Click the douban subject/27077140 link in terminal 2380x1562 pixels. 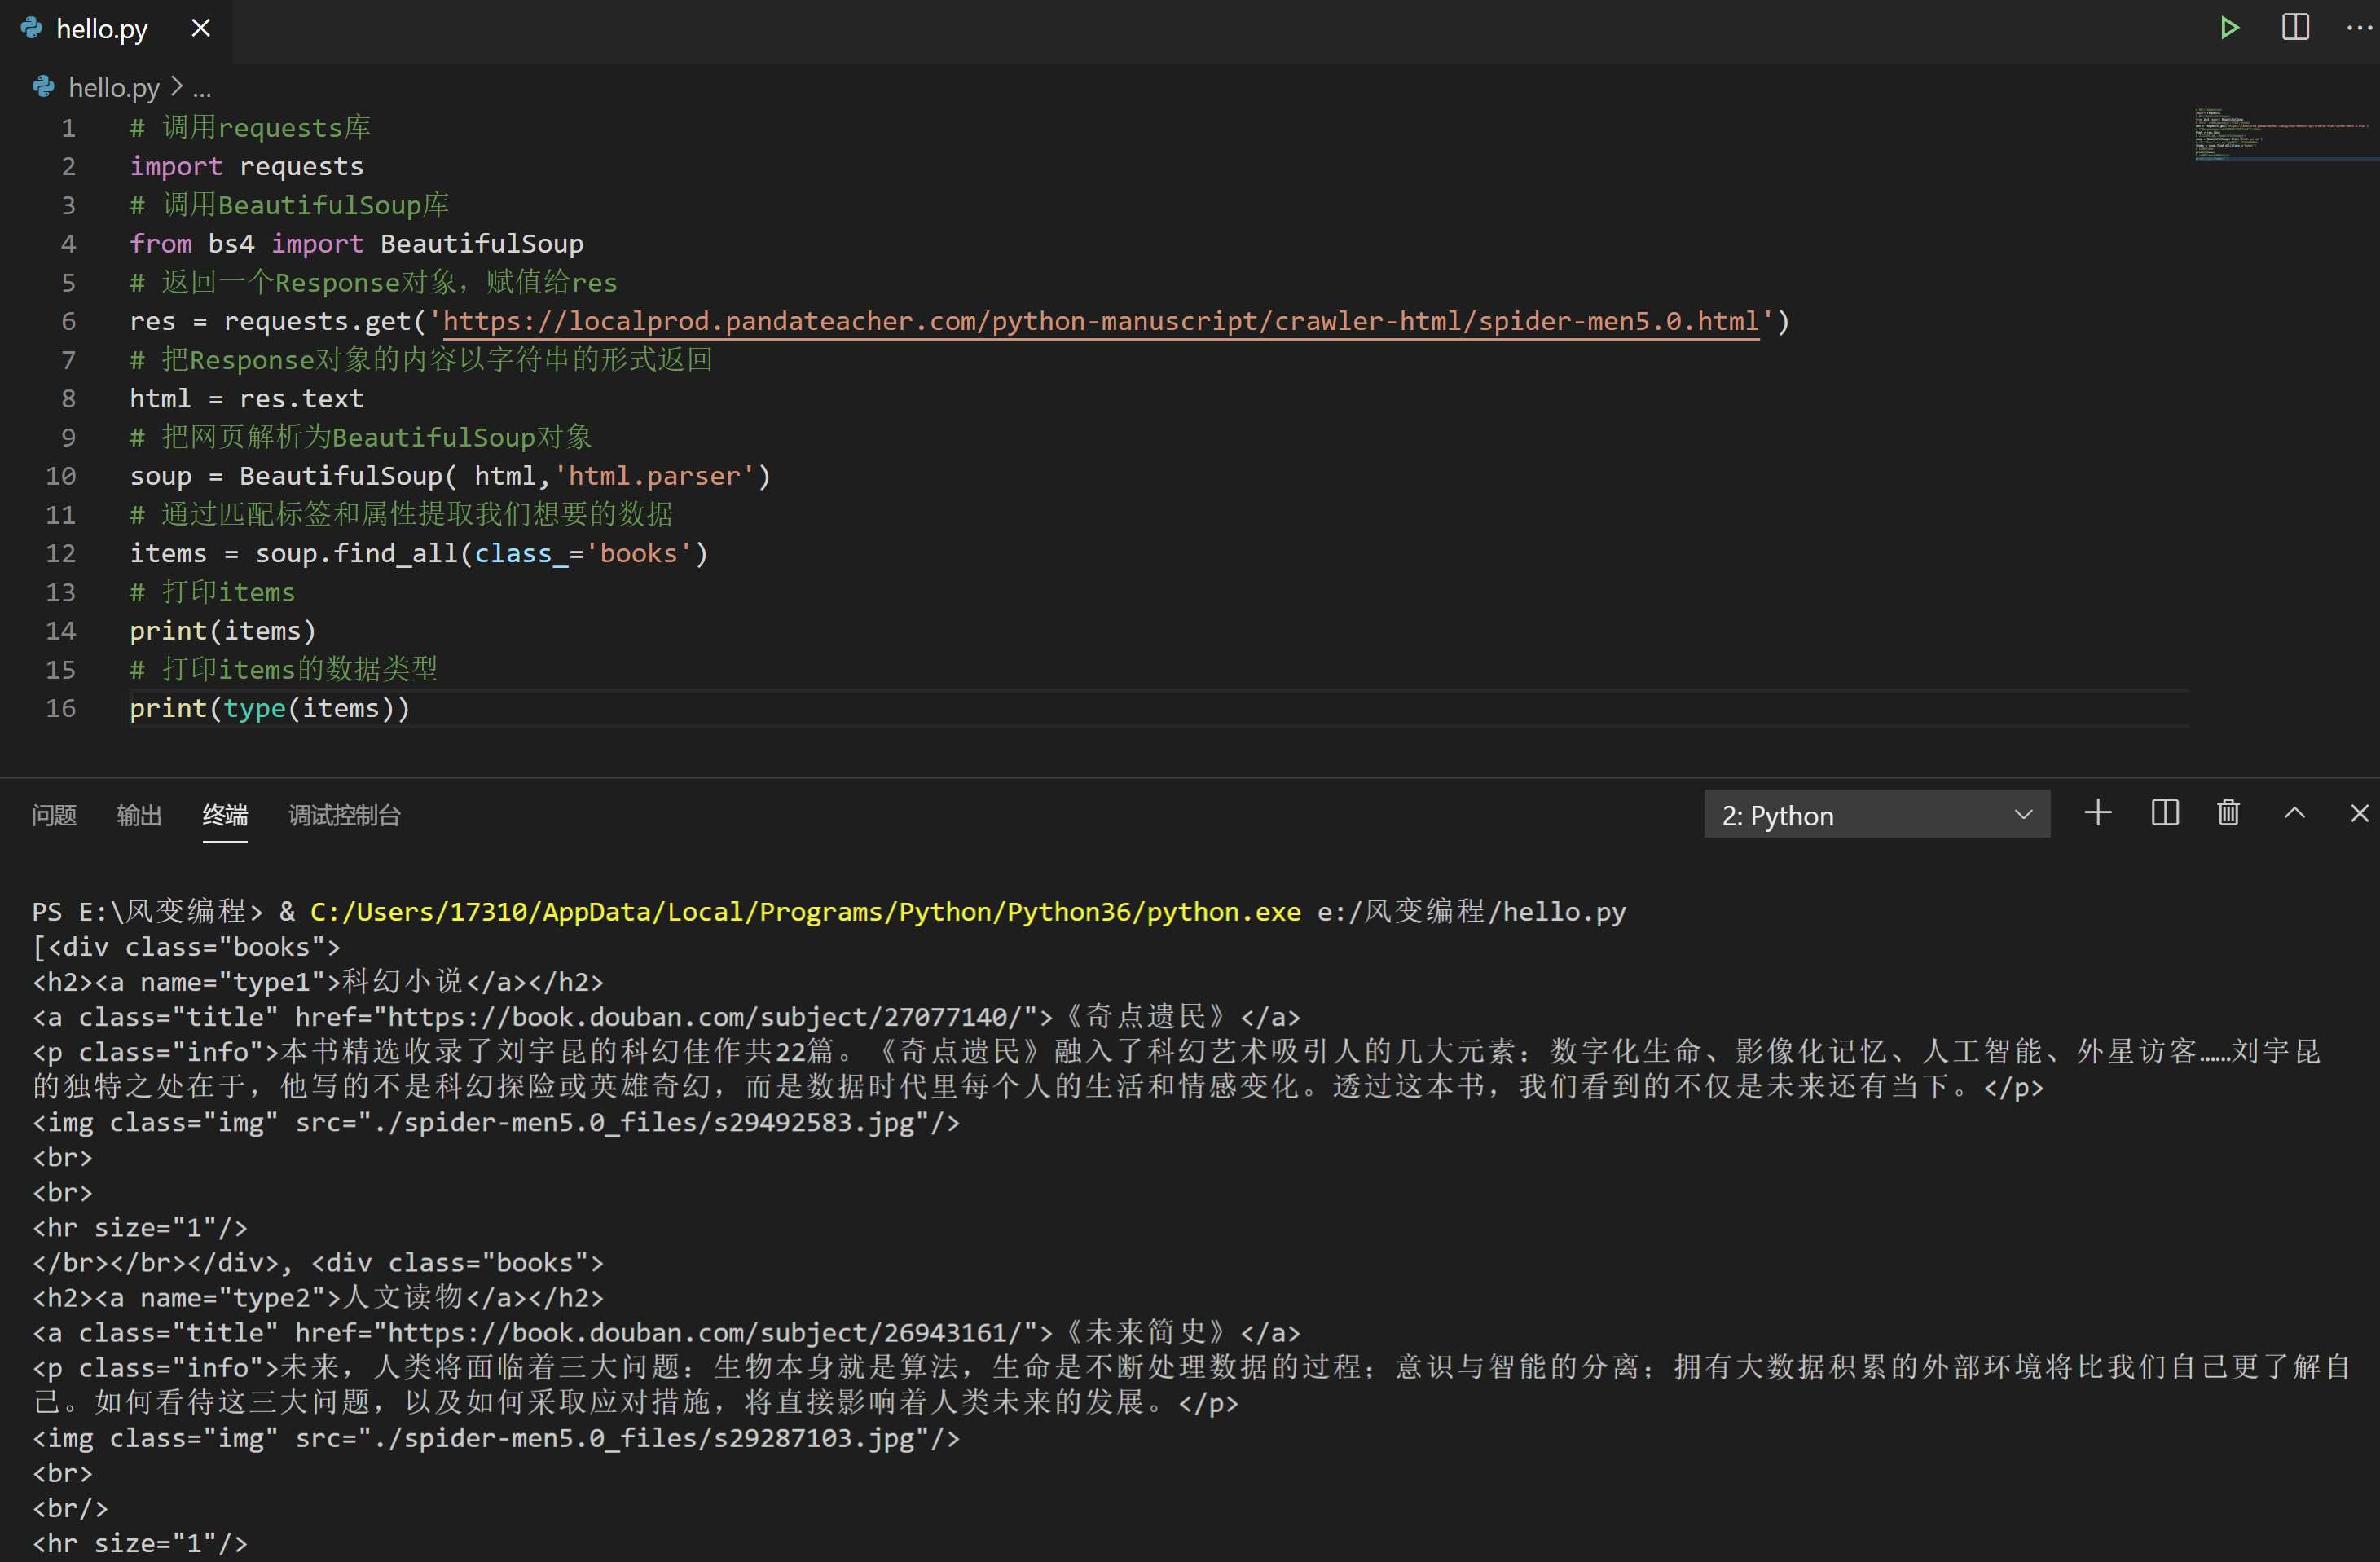(x=714, y=1017)
